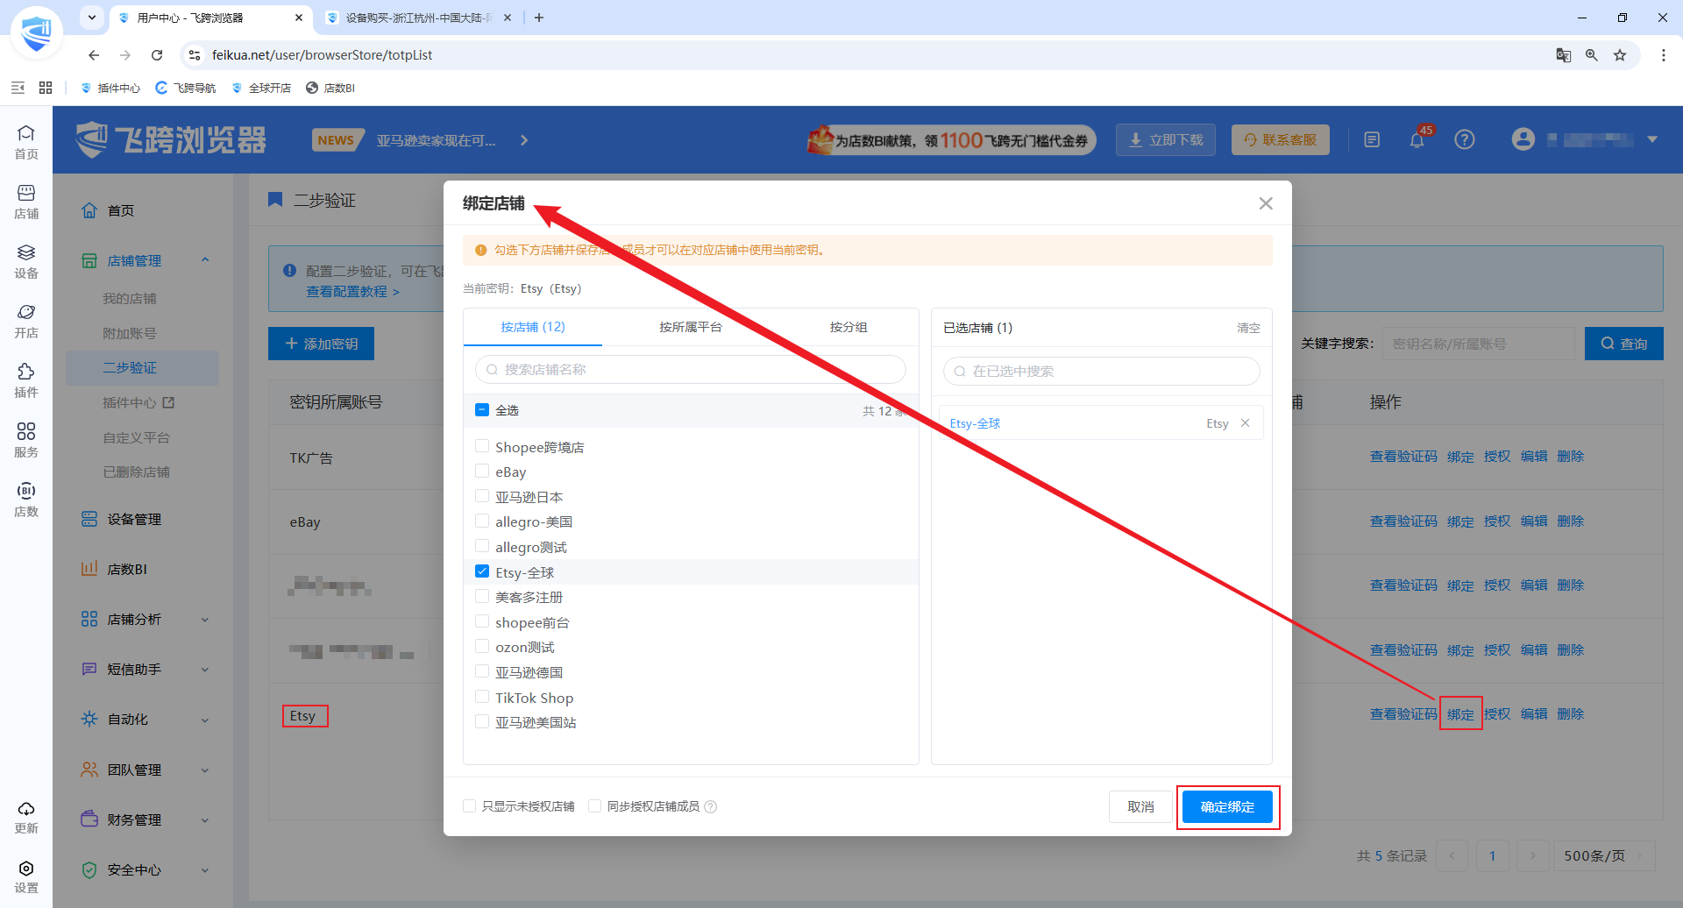Screen dimensions: 1683x908
Task: Click the help icon beside 同步授权店铺成员
Action: (711, 807)
